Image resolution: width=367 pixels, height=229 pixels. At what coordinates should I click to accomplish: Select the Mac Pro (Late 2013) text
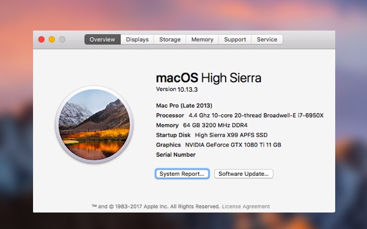click(184, 106)
